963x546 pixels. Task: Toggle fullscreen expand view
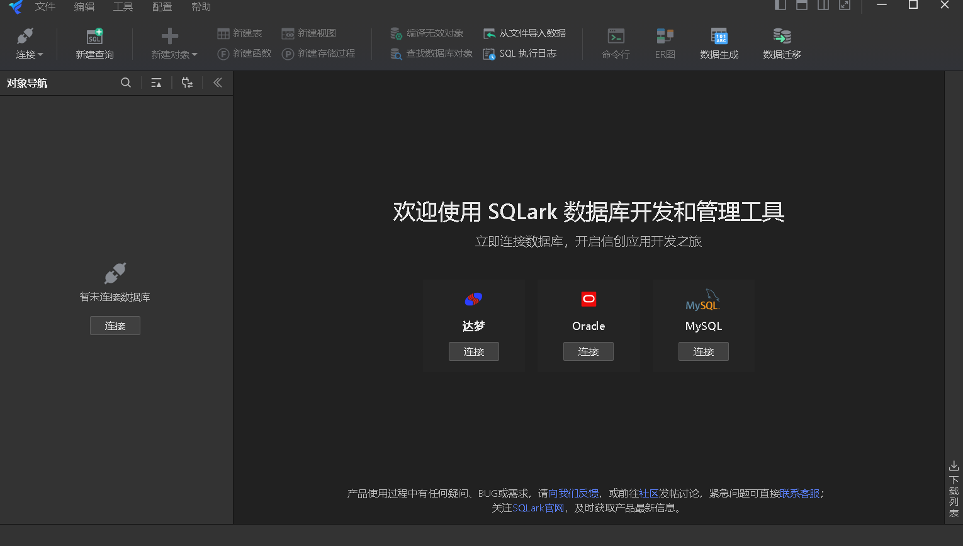click(x=845, y=5)
